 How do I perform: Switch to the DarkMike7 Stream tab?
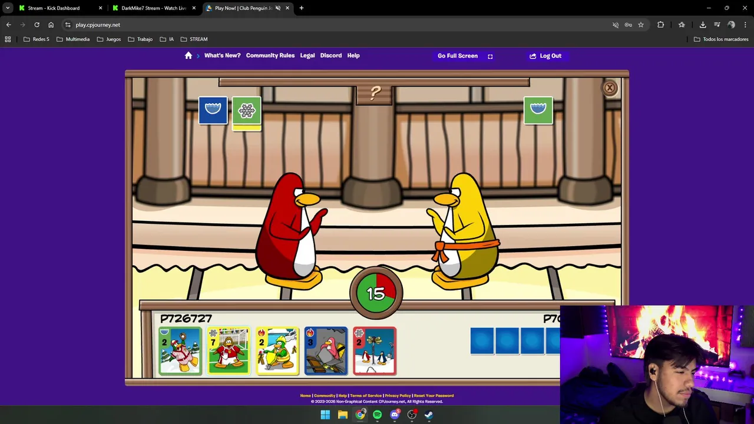click(154, 8)
